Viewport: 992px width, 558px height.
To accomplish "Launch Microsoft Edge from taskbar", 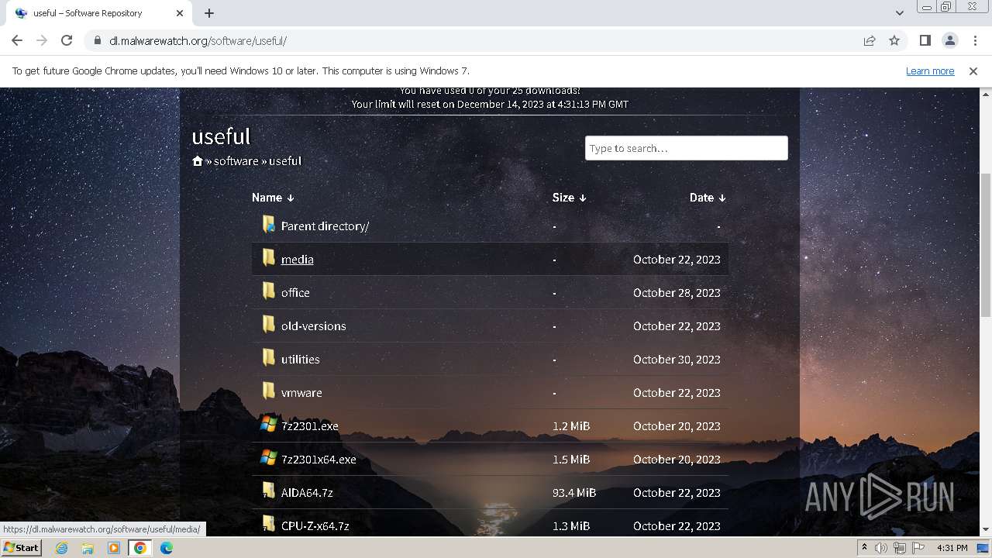I will (x=166, y=548).
